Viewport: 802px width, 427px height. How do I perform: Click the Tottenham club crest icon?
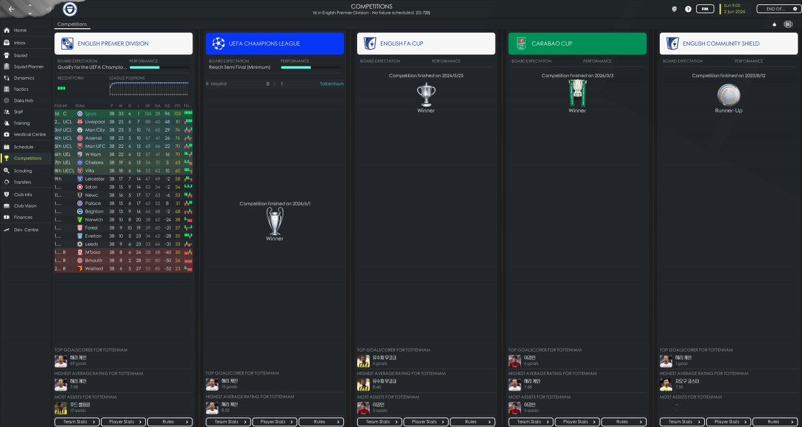[x=70, y=9]
